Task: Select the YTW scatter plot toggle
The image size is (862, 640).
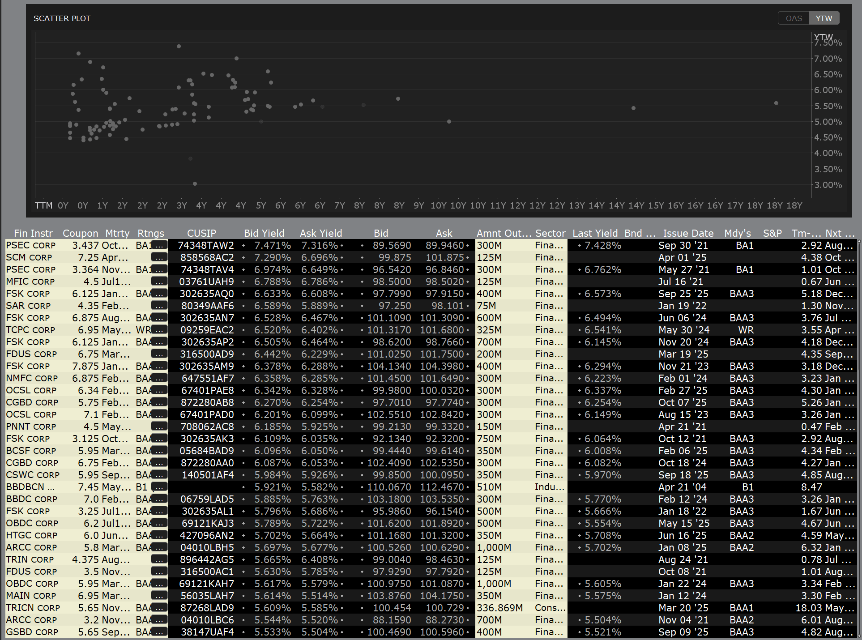Action: pyautogui.click(x=824, y=18)
